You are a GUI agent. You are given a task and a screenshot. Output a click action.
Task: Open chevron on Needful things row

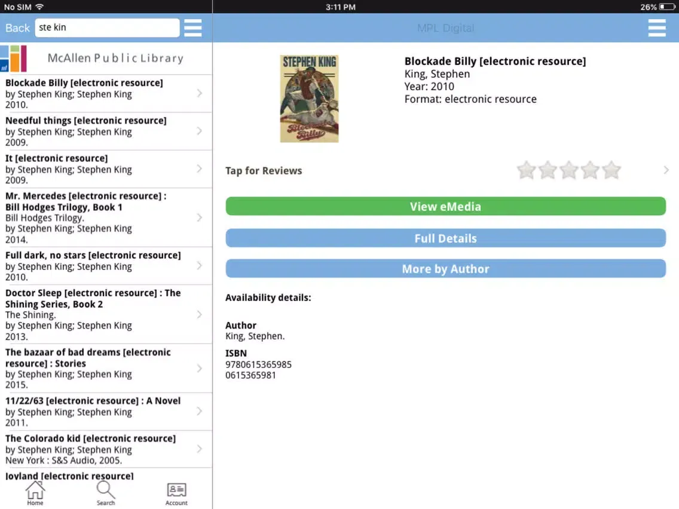(199, 131)
